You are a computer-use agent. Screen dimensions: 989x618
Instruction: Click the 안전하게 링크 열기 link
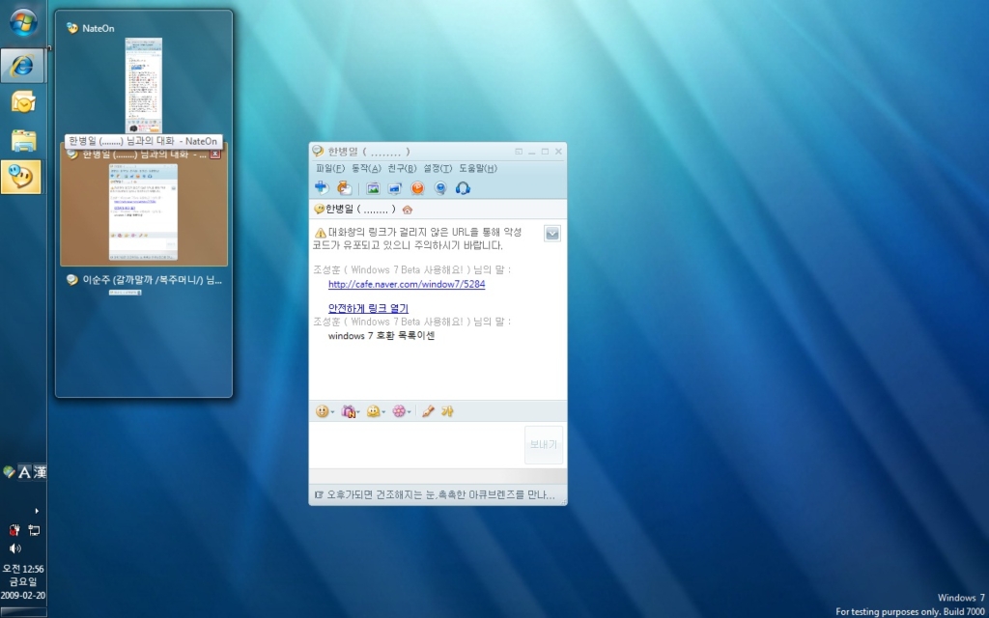(x=368, y=308)
